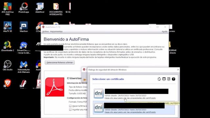
Task: Click the 'Tamaño: 8.655 KB' text
Action: pos(77,93)
